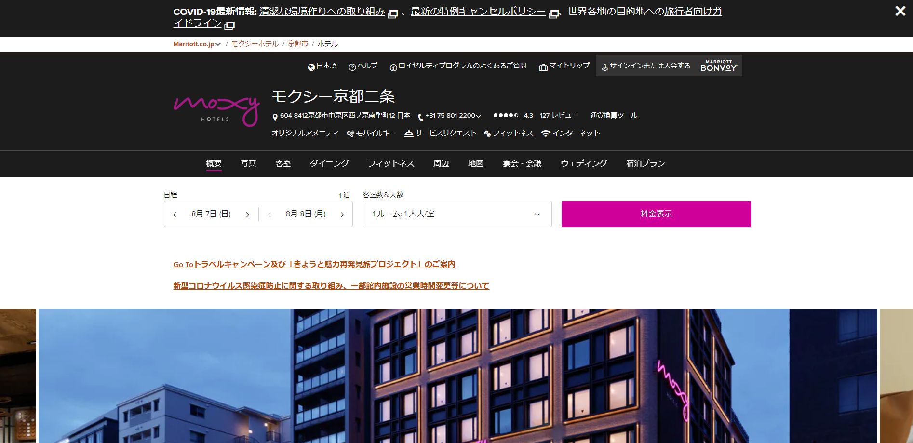The height and width of the screenshot is (443, 913).
Task: Open the 最新の特例キャンセルポリシー link
Action: [478, 12]
